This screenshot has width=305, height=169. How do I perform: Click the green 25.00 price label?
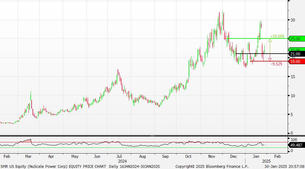(296, 39)
